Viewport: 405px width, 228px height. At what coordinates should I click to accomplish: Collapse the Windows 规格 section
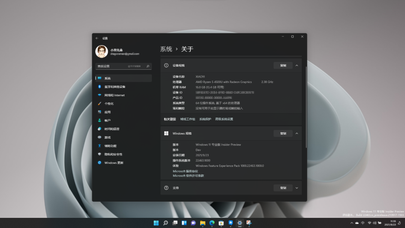[297, 133]
